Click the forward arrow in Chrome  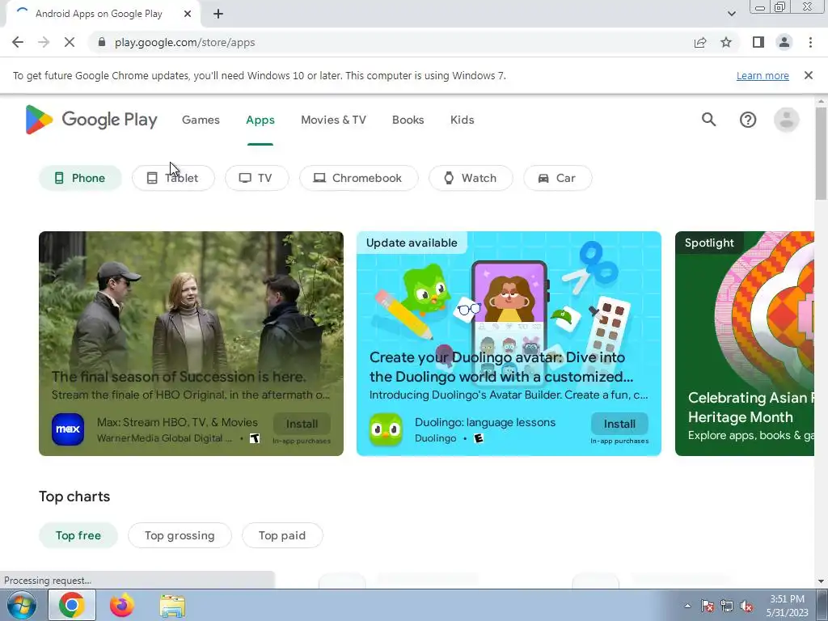[x=44, y=42]
